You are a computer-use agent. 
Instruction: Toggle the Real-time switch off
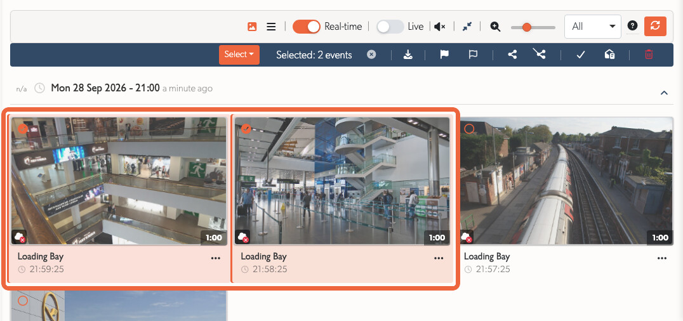[306, 27]
